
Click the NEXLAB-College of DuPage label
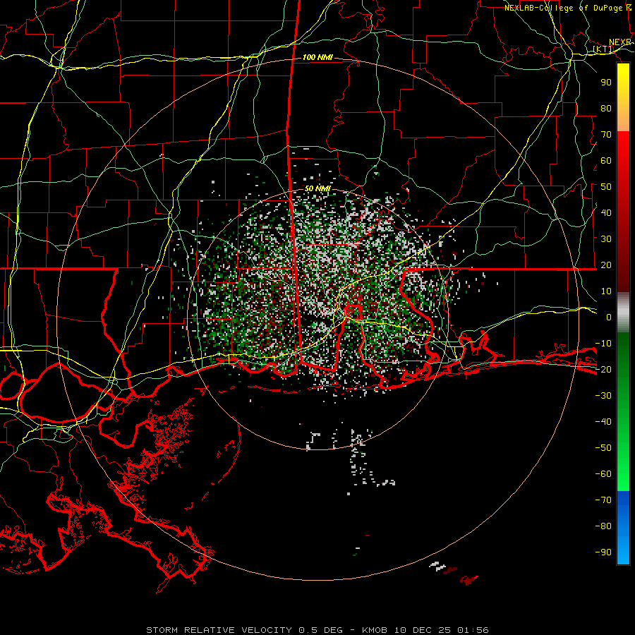(563, 8)
